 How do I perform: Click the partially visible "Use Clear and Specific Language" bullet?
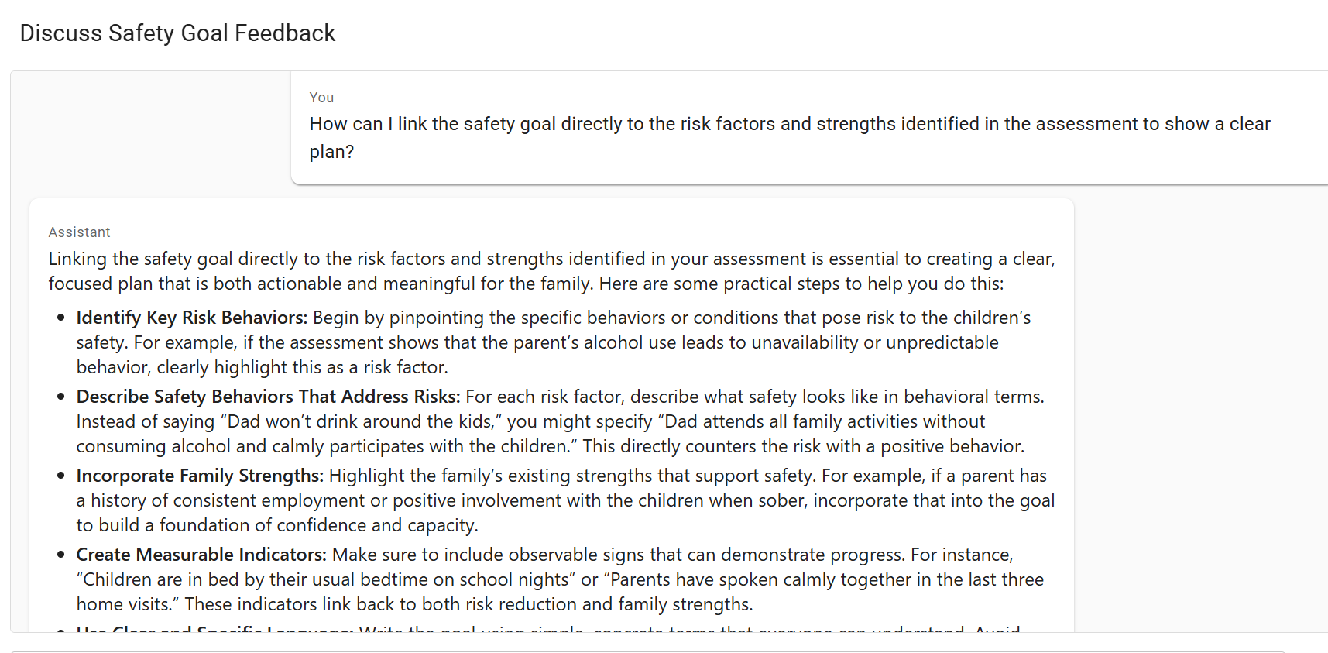pos(215,629)
